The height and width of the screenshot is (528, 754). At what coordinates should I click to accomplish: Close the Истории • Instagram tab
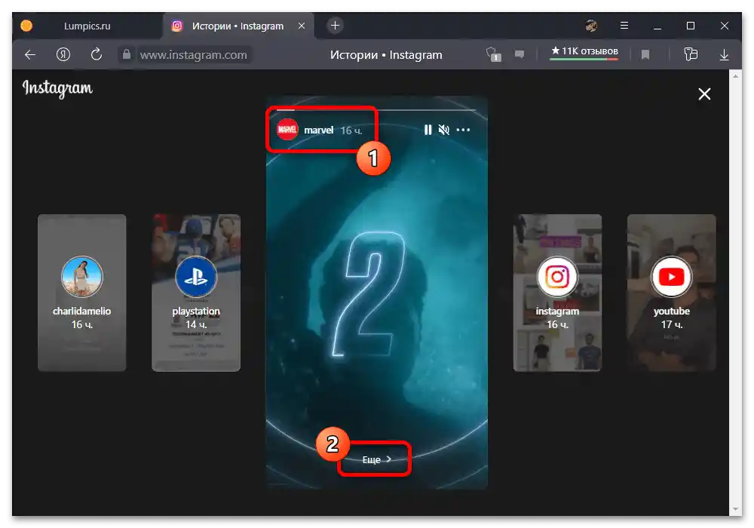302,26
